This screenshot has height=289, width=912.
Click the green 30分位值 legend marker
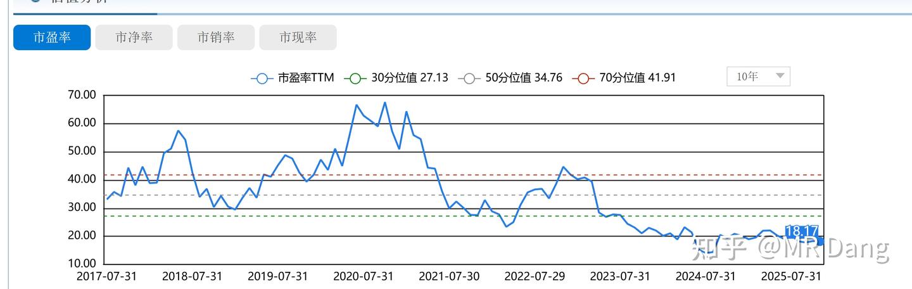[355, 78]
